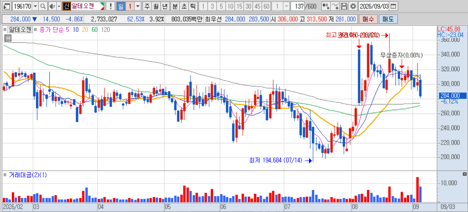This screenshot has height=212, width=468.
Task: Open chart settings gear icon
Action: coord(353,6)
